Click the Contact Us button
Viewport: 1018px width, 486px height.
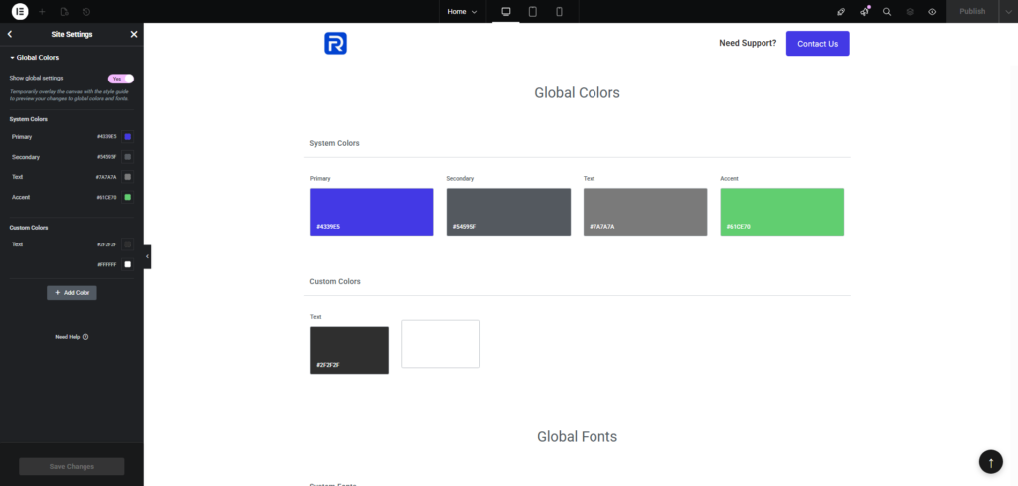817,44
